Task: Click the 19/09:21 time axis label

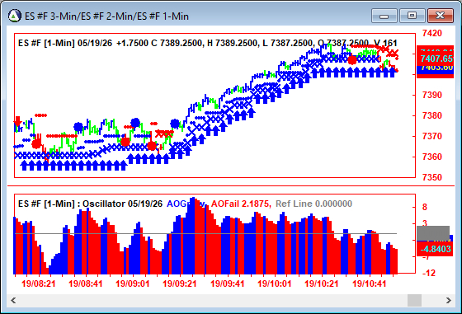Action: pos(180,284)
